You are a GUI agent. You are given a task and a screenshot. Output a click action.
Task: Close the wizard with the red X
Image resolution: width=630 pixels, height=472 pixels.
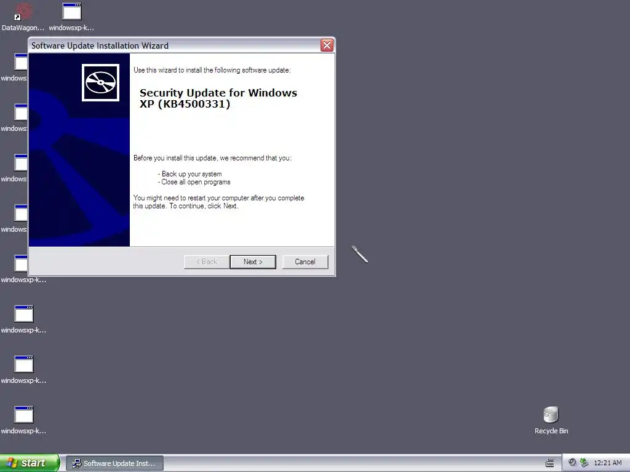click(x=327, y=45)
